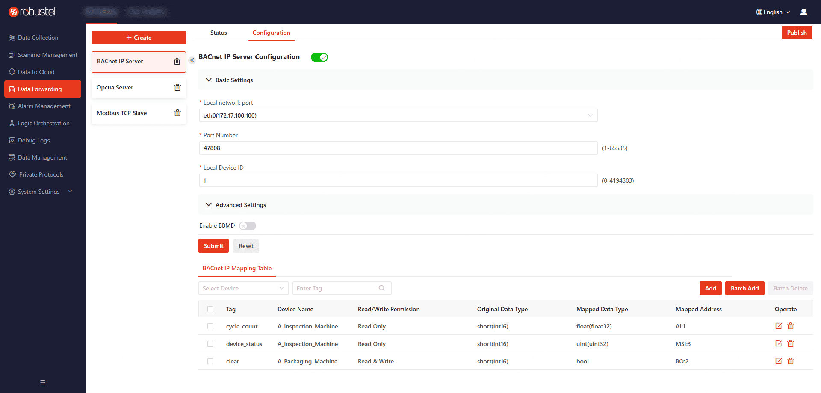Image resolution: width=821 pixels, height=393 pixels.
Task: Click the globe language icon
Action: click(759, 12)
